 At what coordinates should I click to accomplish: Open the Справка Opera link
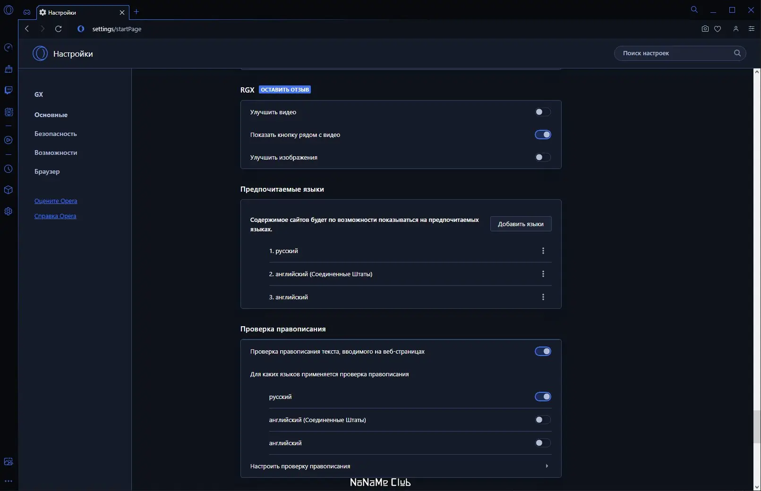(x=55, y=216)
